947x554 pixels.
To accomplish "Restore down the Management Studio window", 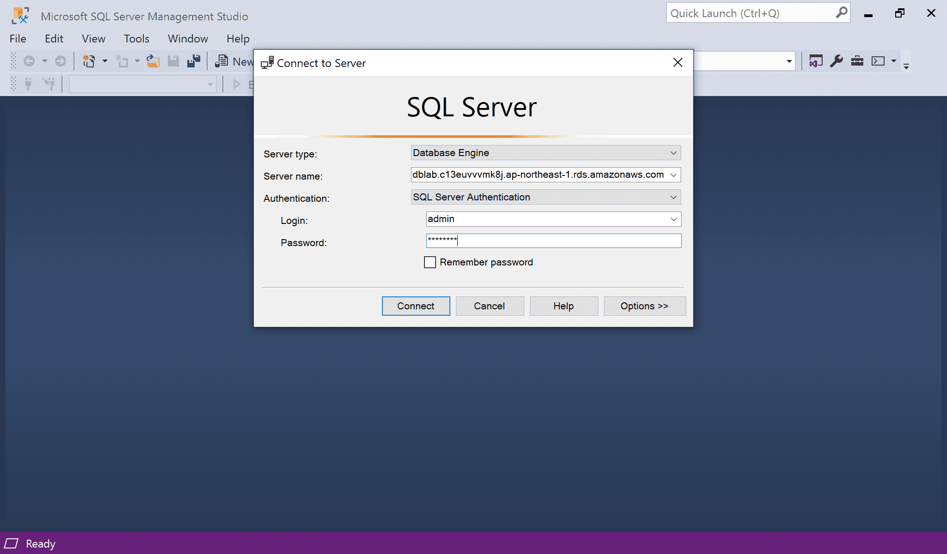I will tap(900, 13).
